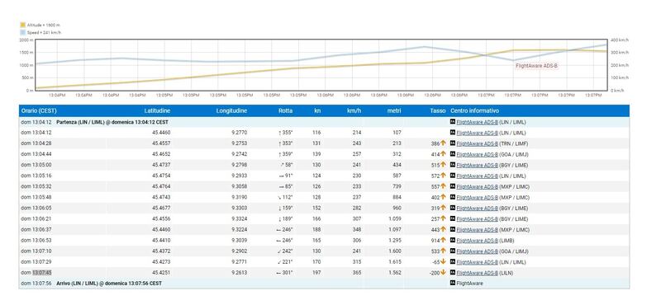Click the yellow Altitude legend swatch

coord(23,25)
